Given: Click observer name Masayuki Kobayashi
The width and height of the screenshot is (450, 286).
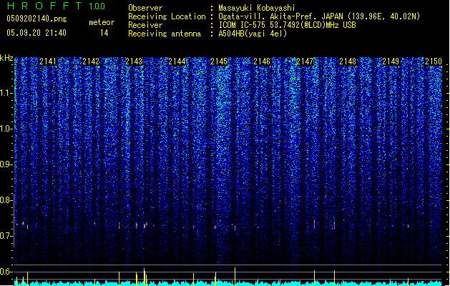Looking at the screenshot, I should (x=257, y=8).
